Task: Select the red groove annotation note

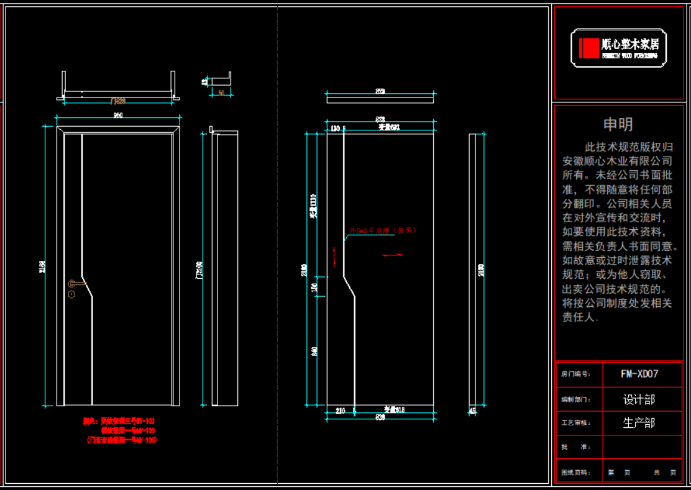Action: [383, 230]
